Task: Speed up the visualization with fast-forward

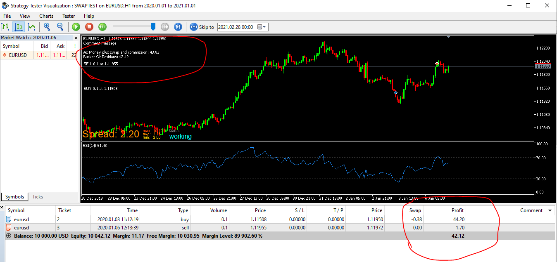Action: [x=165, y=27]
